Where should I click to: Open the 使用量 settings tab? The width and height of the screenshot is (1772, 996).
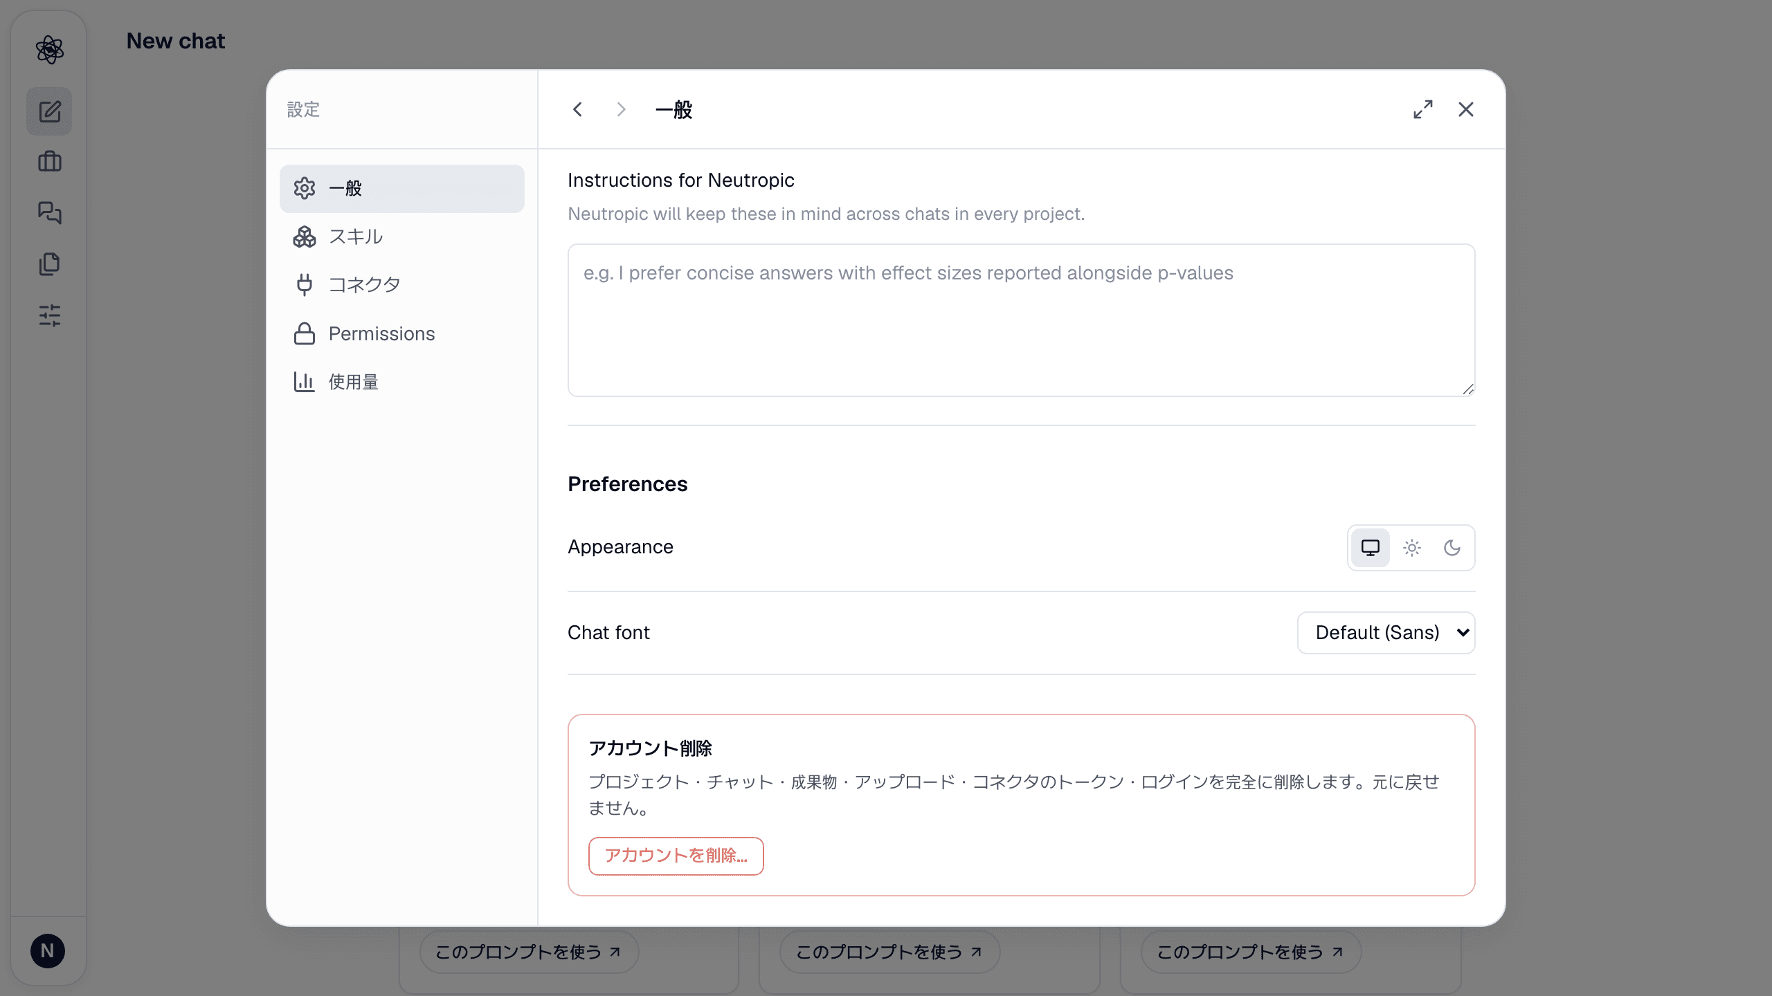[x=402, y=382]
